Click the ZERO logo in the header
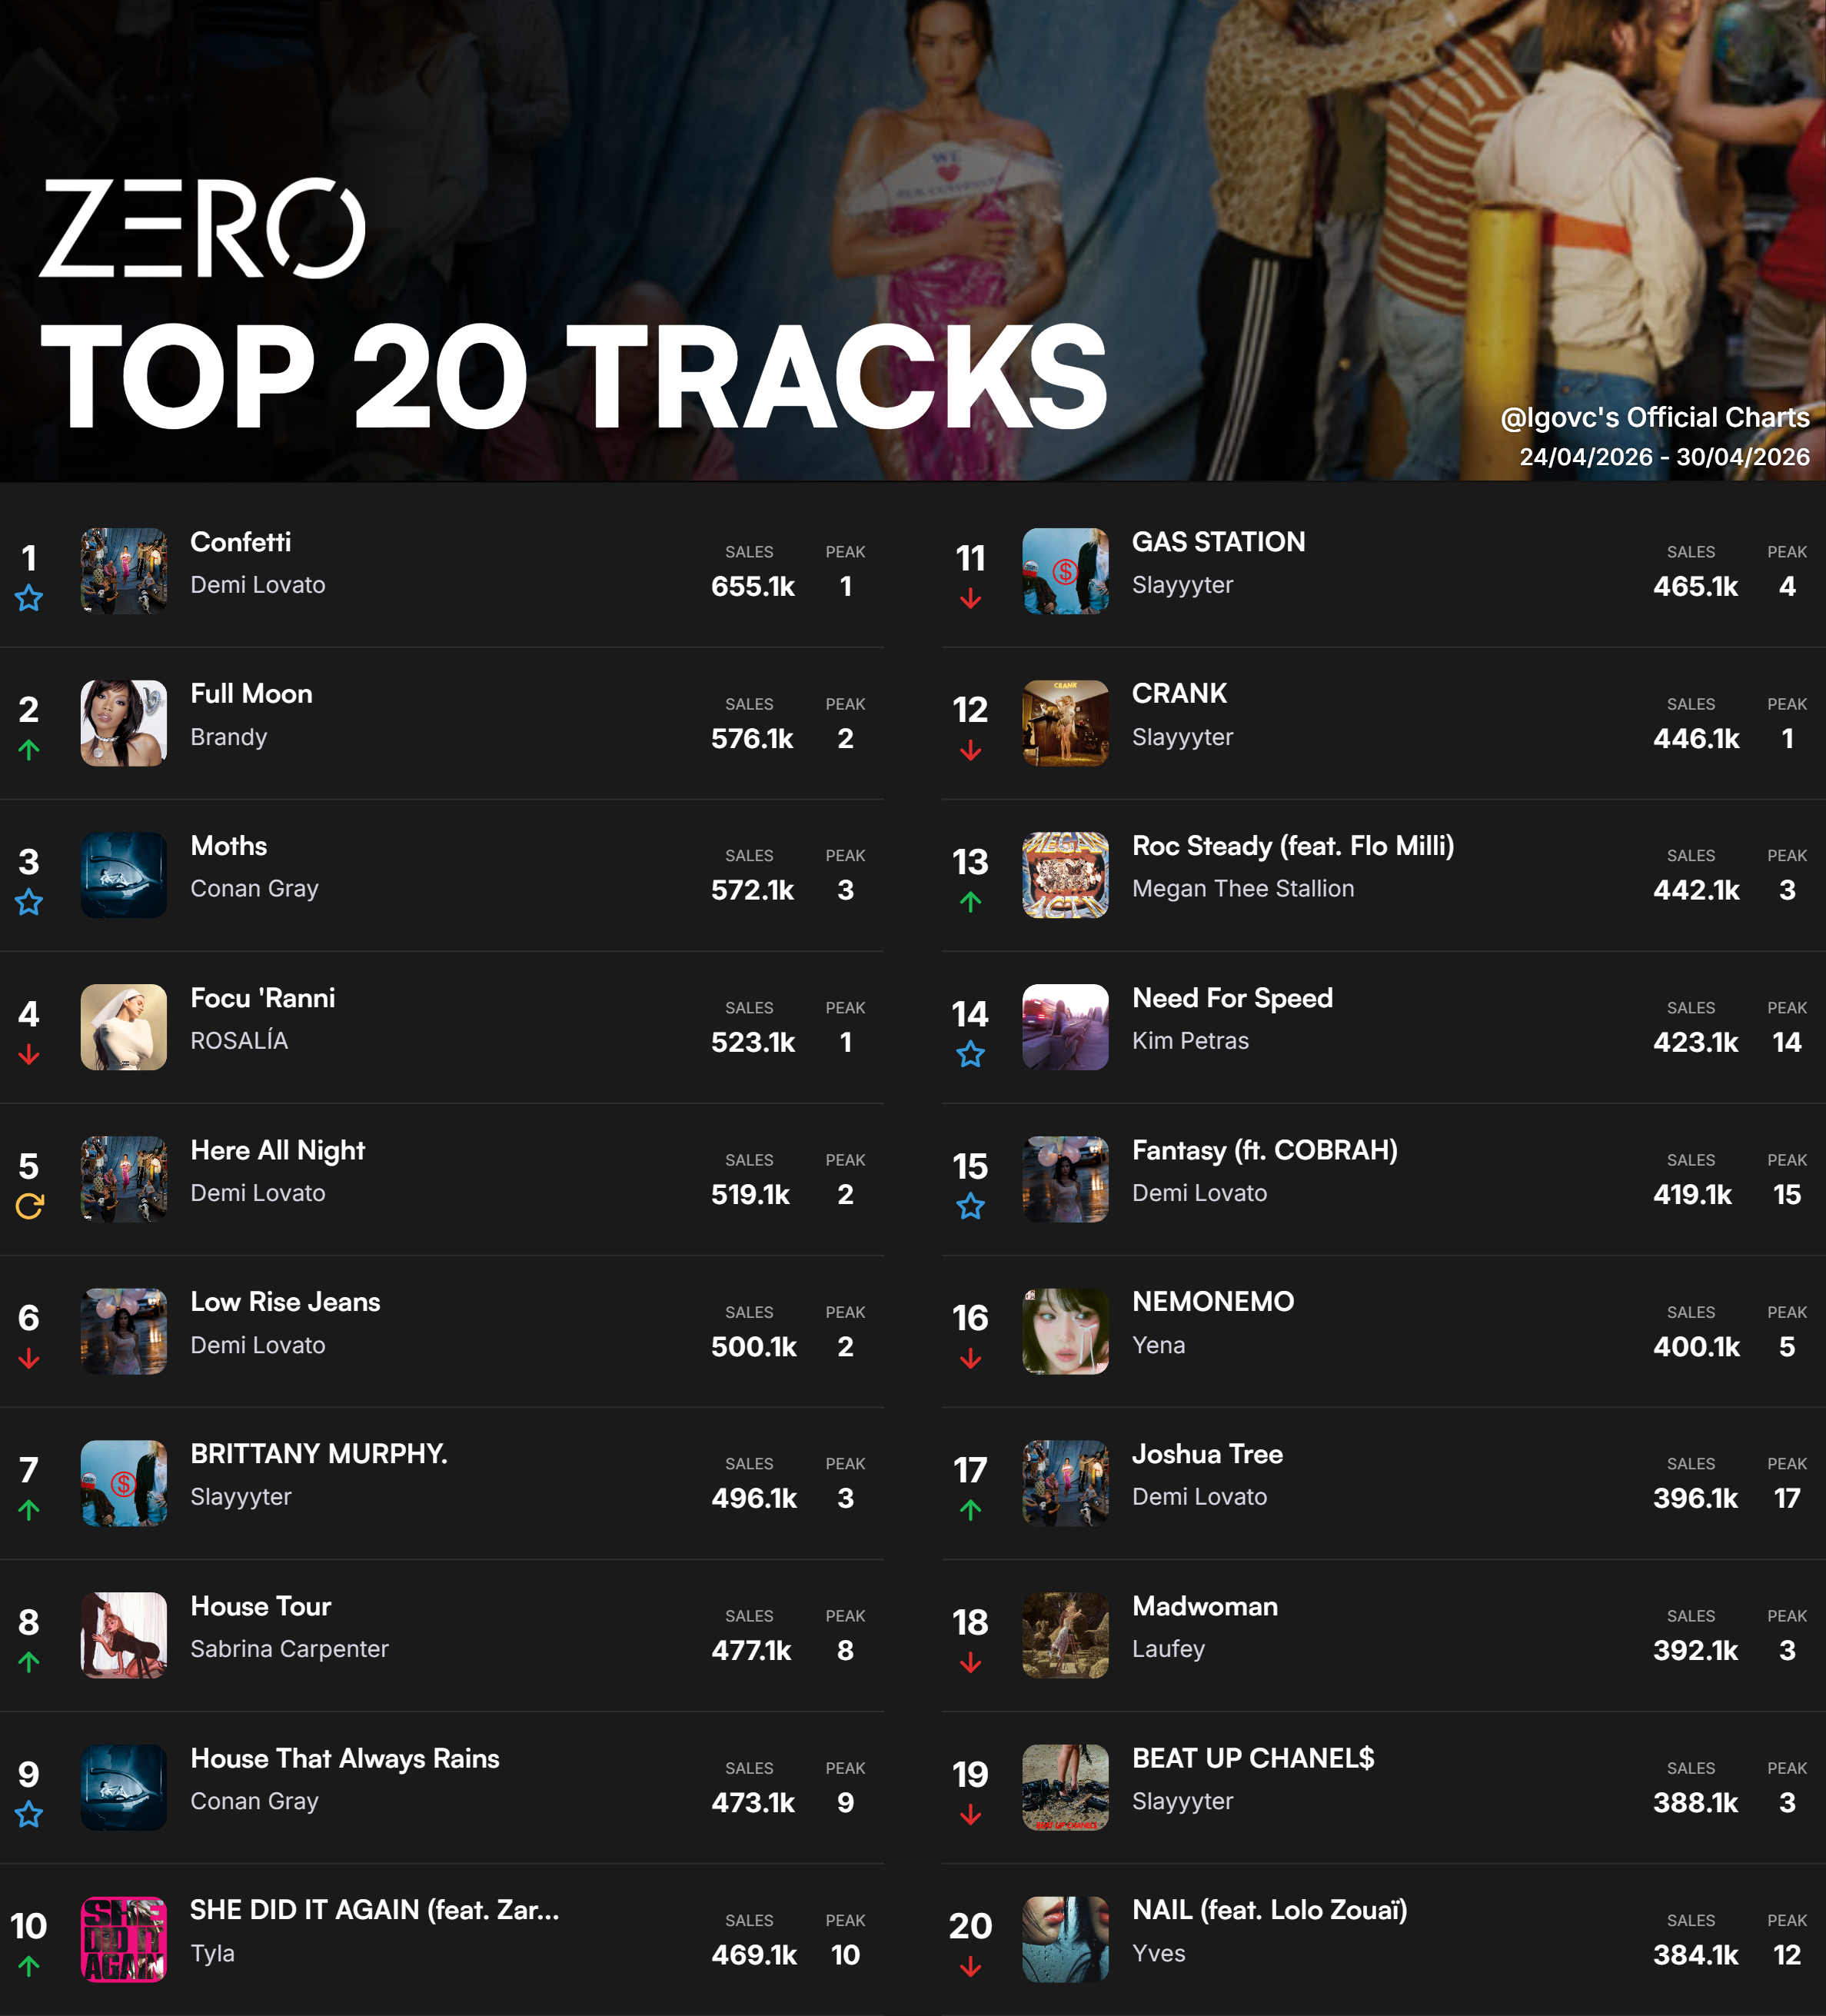Image resolution: width=1826 pixels, height=2016 pixels. pyautogui.click(x=202, y=228)
